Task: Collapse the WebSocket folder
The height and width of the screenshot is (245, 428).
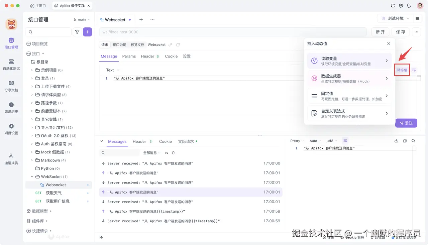Action: 32,176
